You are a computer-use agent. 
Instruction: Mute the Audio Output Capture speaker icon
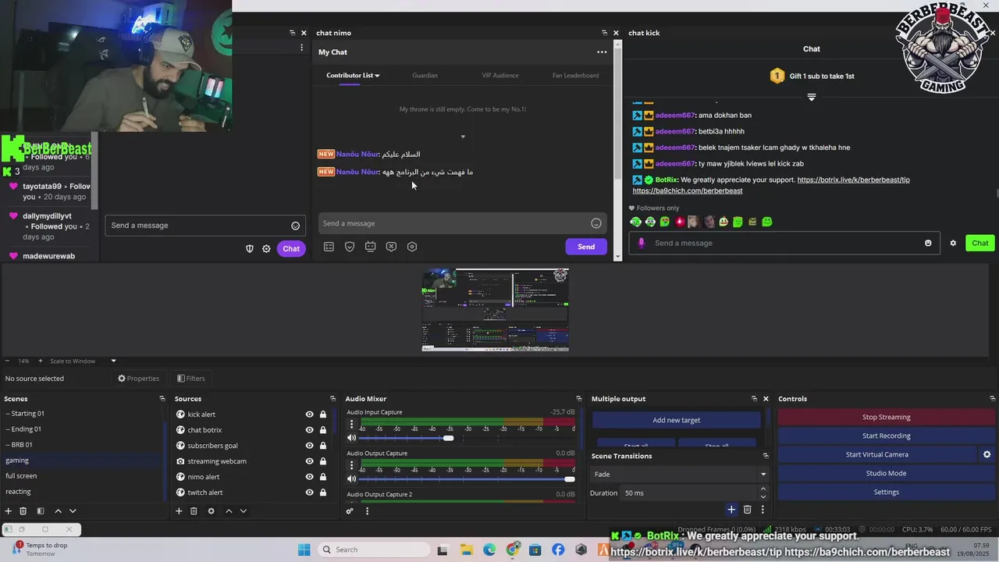pos(351,478)
